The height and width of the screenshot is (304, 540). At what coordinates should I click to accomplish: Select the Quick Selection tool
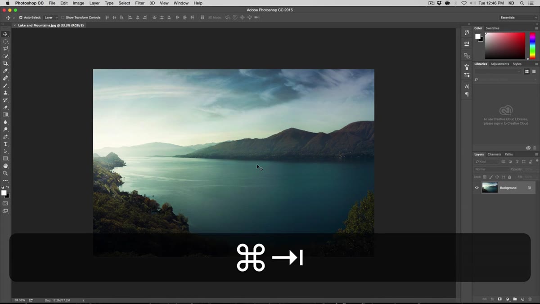[5, 56]
